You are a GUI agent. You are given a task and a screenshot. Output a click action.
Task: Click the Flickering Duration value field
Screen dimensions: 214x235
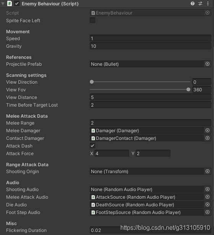(151, 230)
